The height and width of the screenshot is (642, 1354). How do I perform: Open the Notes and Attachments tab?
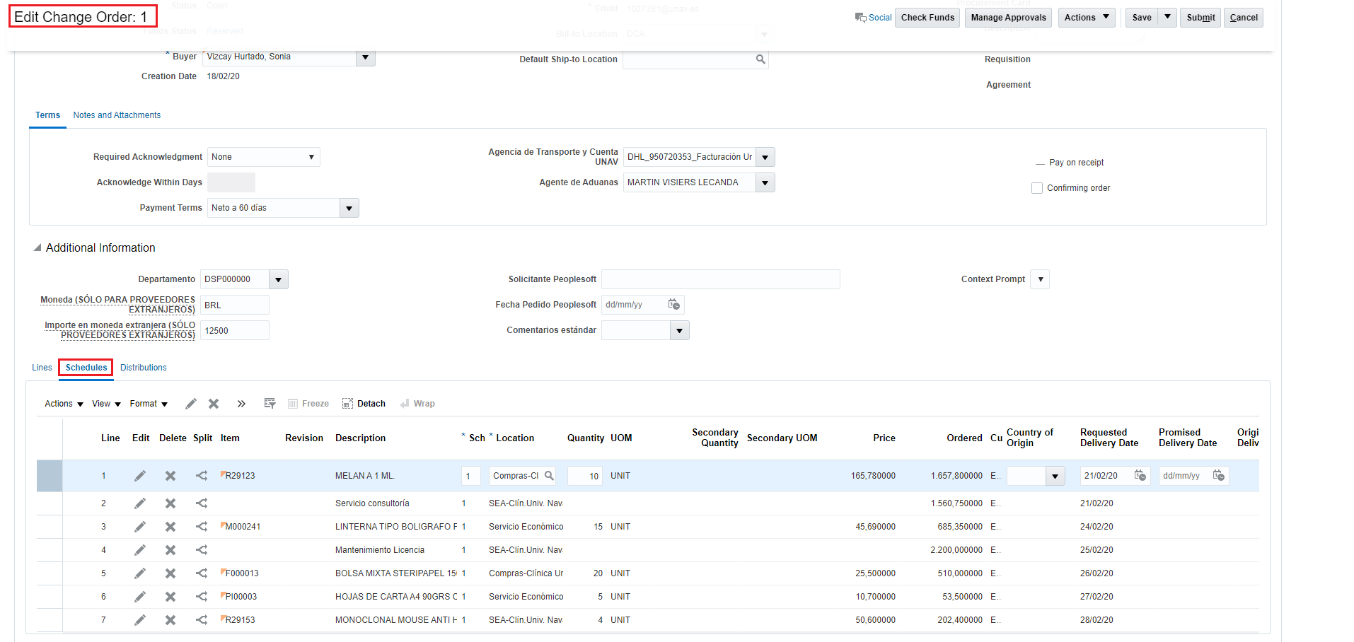tap(116, 115)
